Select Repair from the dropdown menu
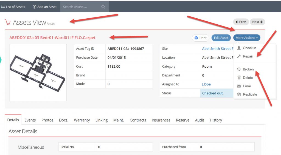The height and width of the screenshot is (155, 281). [x=248, y=56]
